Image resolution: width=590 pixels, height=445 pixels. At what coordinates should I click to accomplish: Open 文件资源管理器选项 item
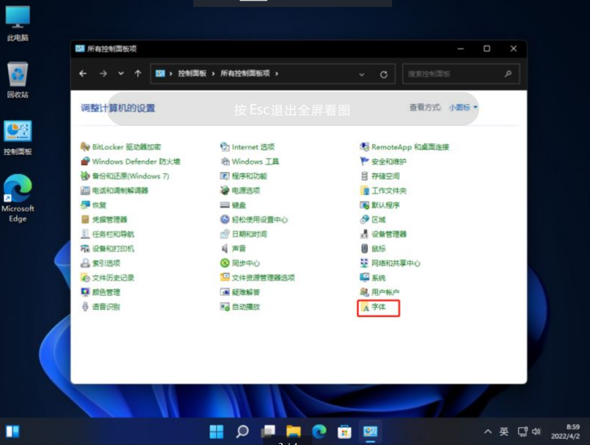click(257, 278)
